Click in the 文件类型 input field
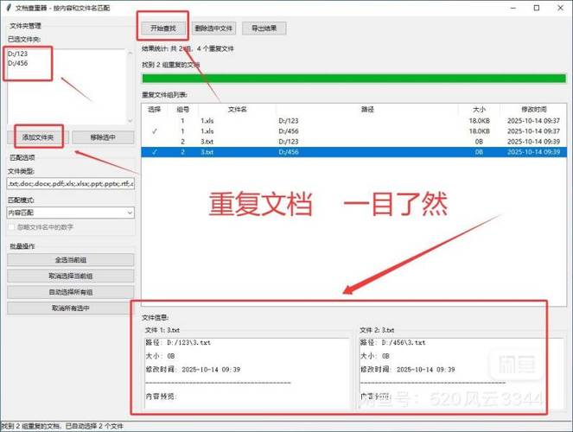The image size is (573, 432). point(71,183)
